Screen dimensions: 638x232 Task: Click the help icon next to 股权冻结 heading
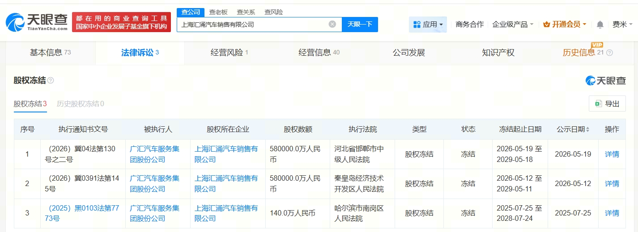pyautogui.click(x=51, y=80)
